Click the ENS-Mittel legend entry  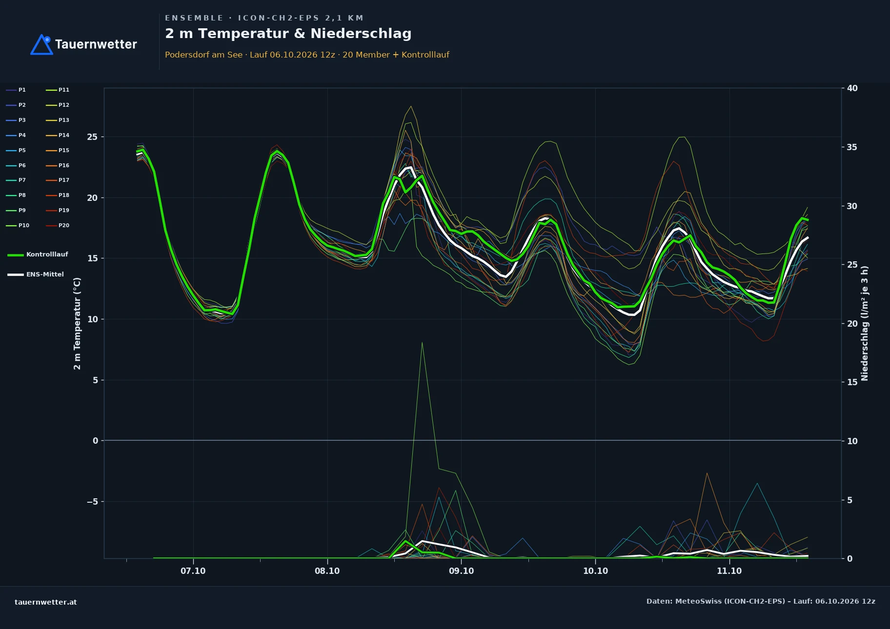pos(36,275)
